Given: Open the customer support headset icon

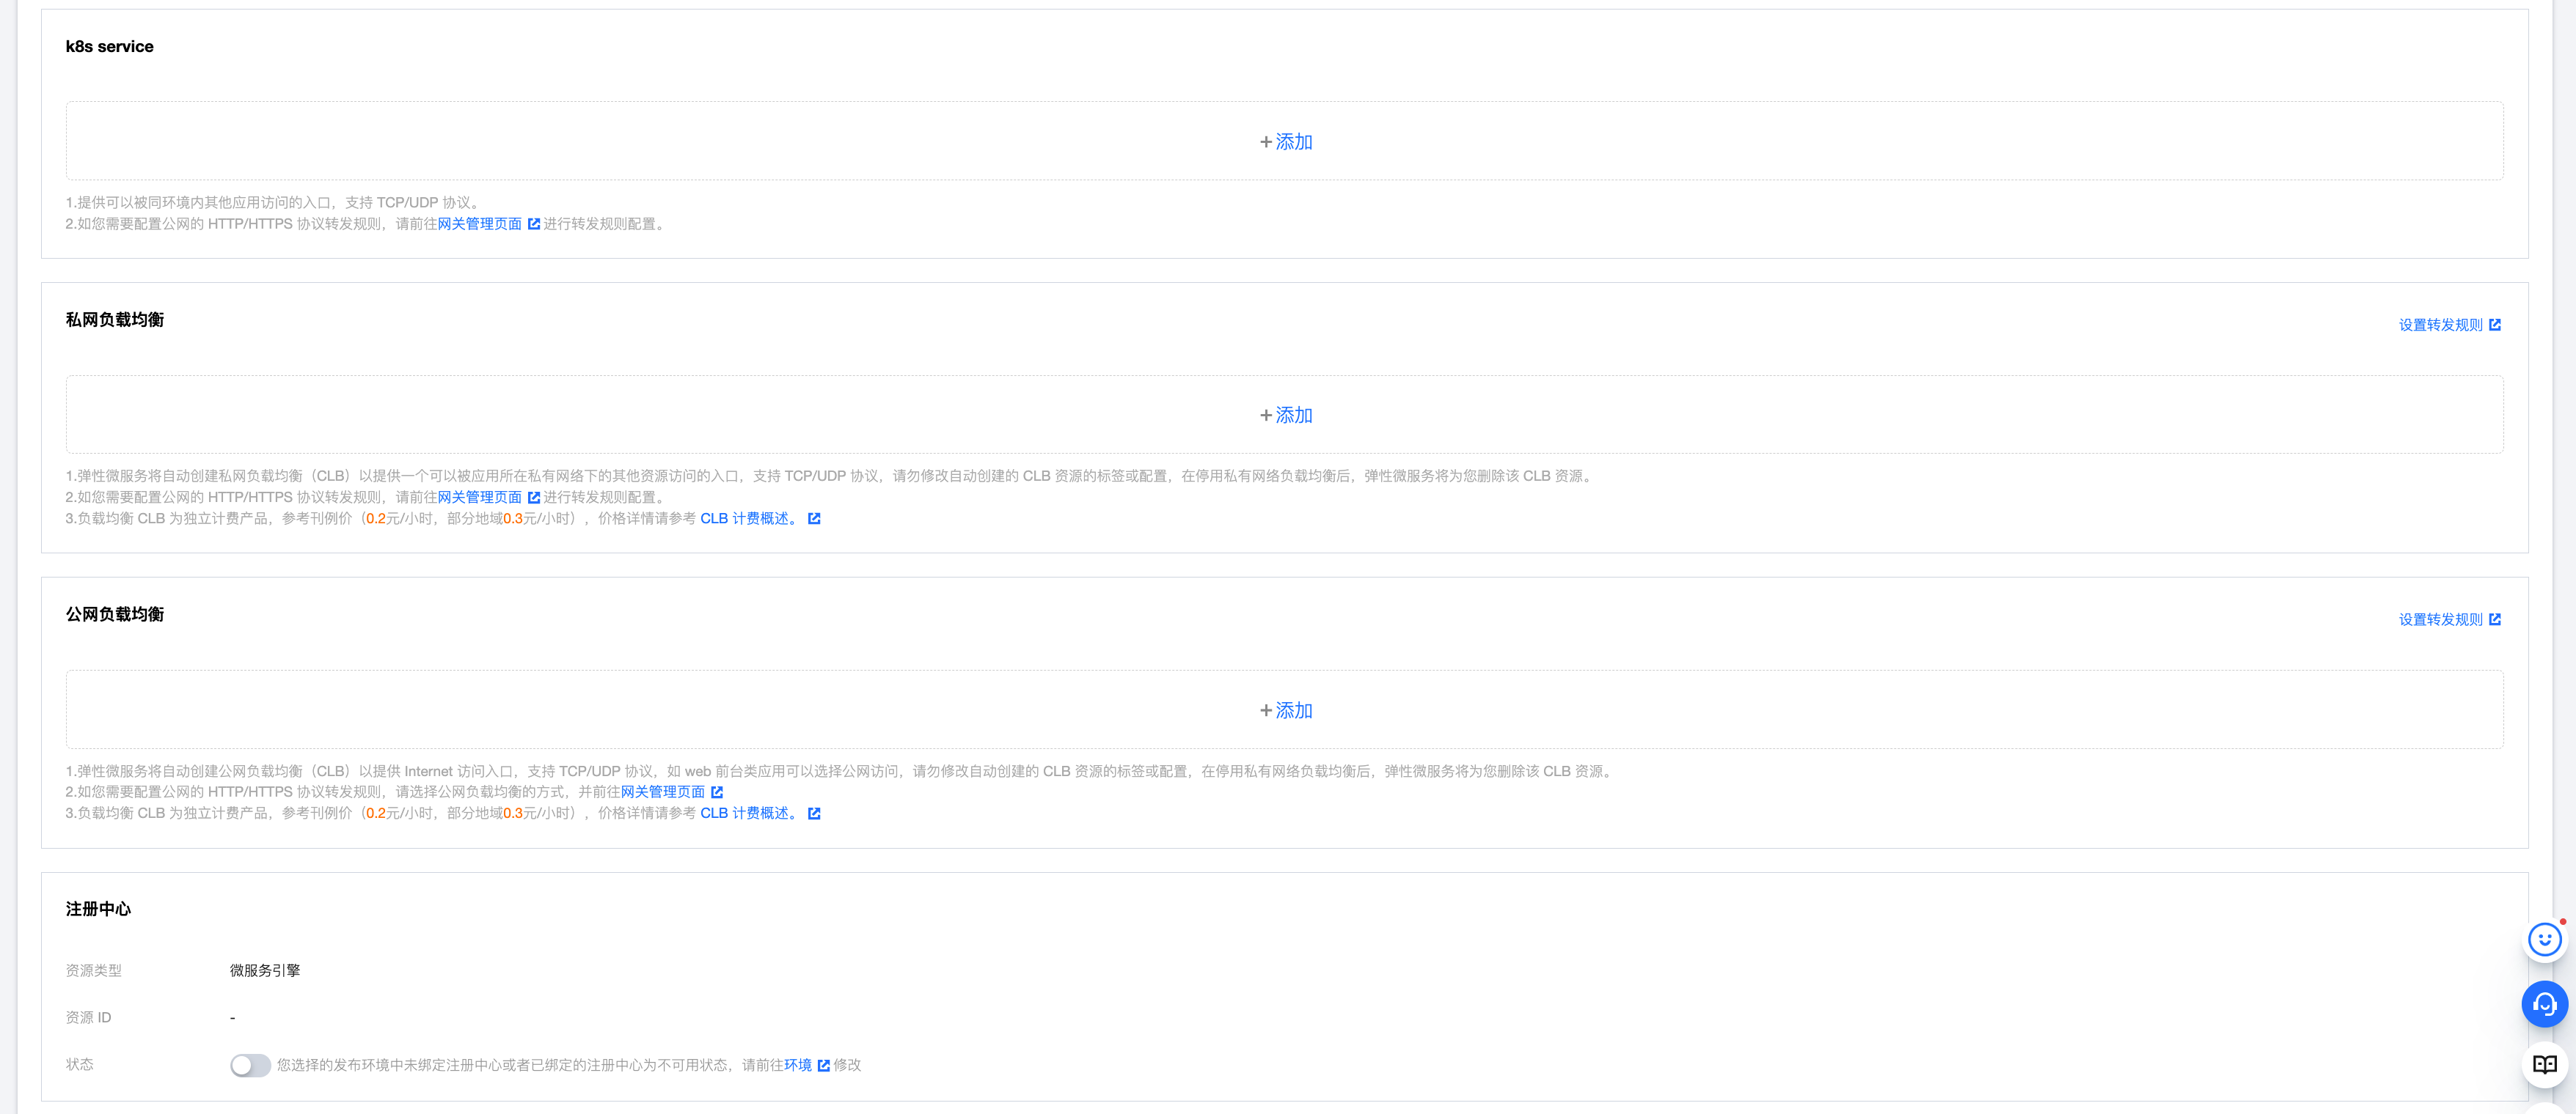Looking at the screenshot, I should [x=2544, y=1004].
